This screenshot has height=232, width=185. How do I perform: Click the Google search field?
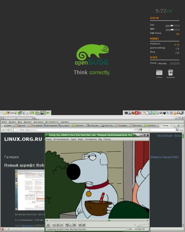(159, 130)
